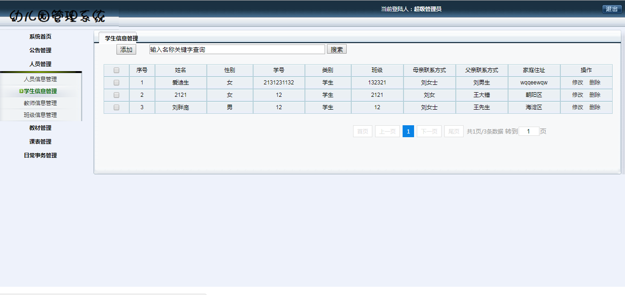The width and height of the screenshot is (625, 295).
Task: Click the father cell 刘男生
Action: (x=481, y=83)
